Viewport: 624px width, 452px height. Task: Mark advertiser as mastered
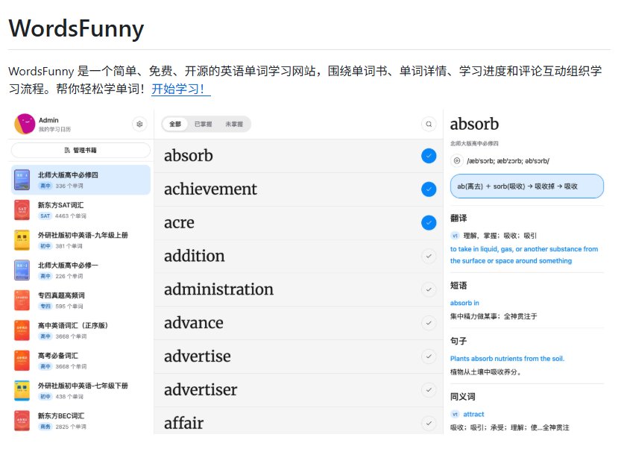pyautogui.click(x=429, y=390)
